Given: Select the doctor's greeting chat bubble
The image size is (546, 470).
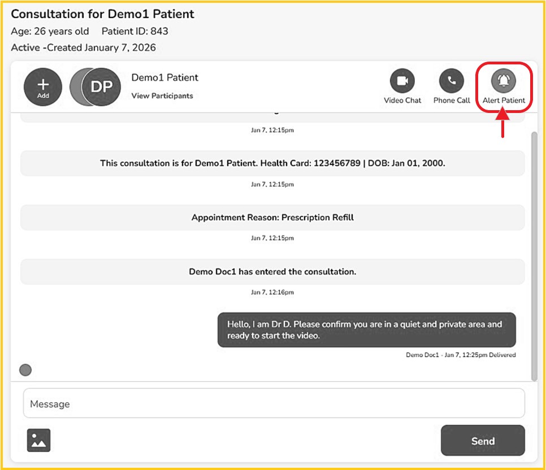Looking at the screenshot, I should point(366,330).
